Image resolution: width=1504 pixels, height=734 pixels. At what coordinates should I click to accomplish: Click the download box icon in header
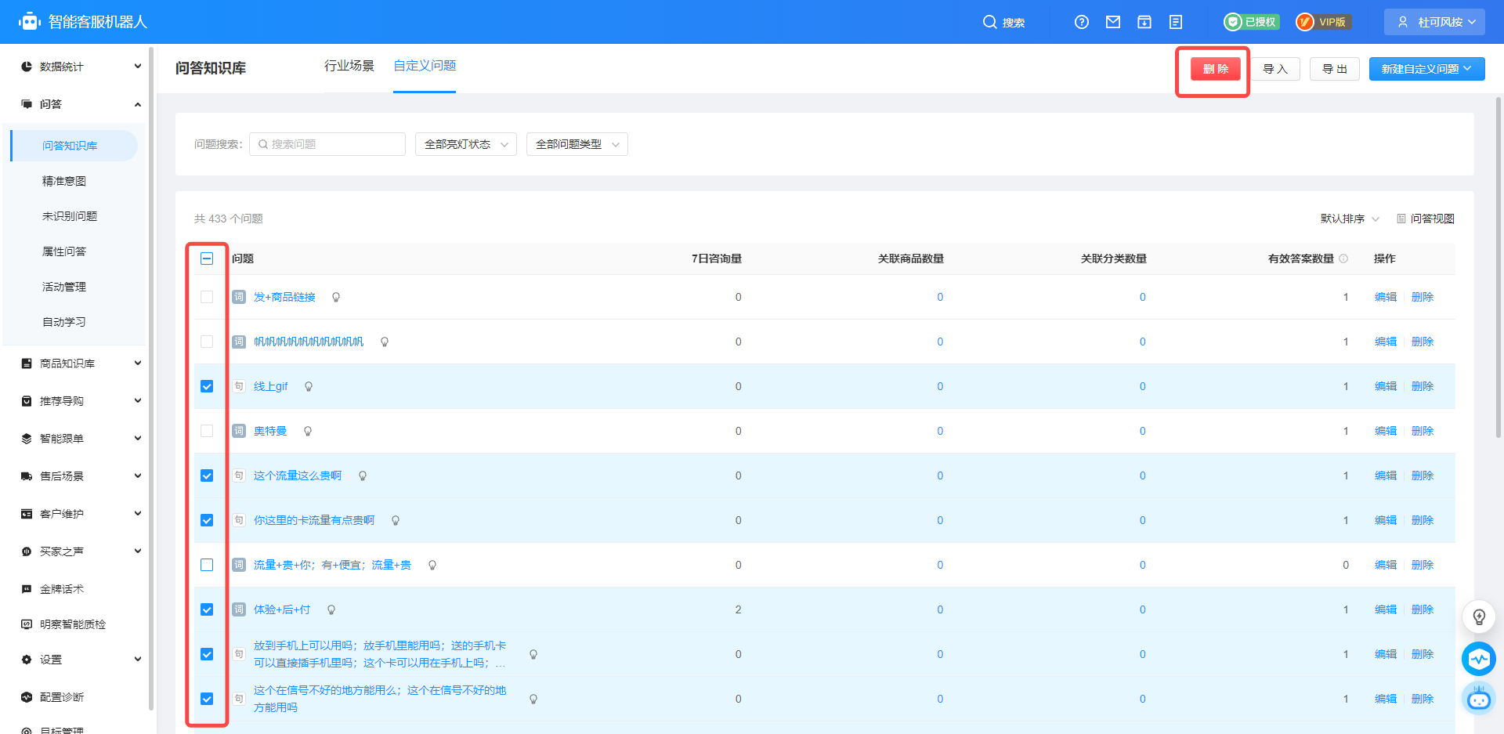1144,22
